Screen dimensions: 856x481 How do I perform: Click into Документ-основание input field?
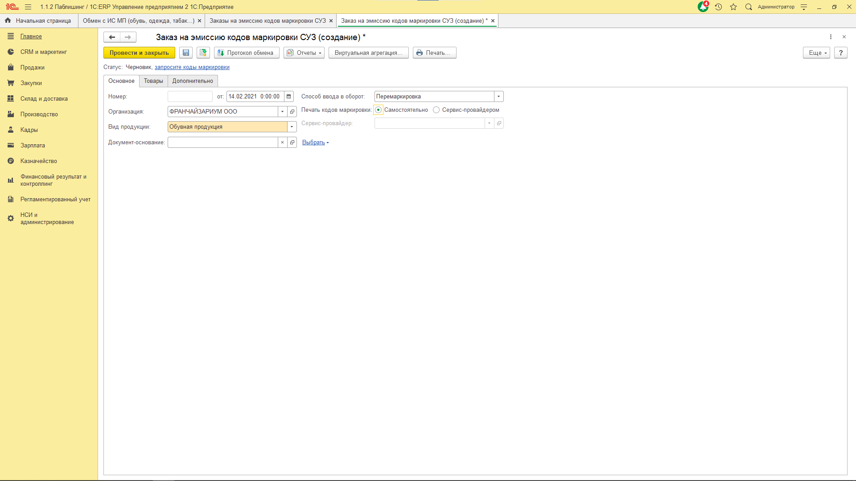pyautogui.click(x=222, y=143)
